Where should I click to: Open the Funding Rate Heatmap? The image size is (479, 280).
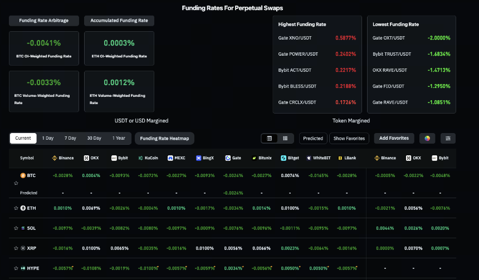[x=164, y=138]
